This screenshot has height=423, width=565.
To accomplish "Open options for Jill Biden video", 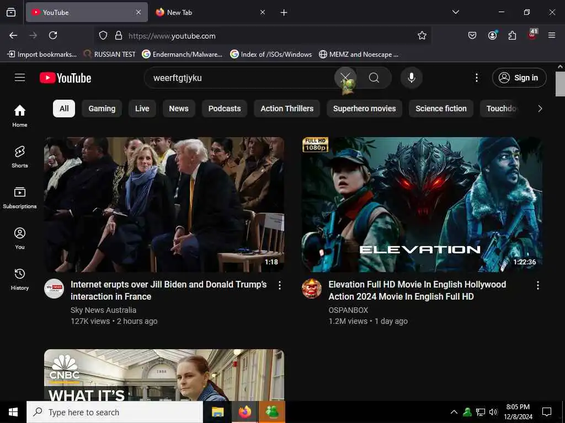I will [x=280, y=285].
